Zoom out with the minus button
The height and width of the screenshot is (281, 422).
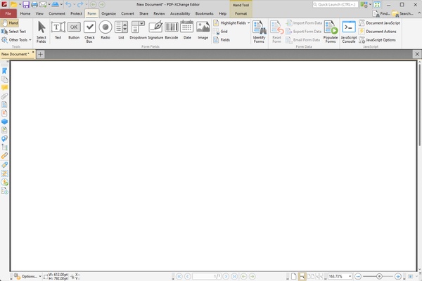(358, 276)
